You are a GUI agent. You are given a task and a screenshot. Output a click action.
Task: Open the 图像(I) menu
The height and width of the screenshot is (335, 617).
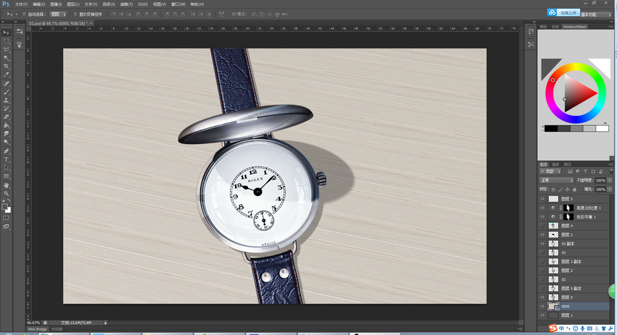coord(56,4)
